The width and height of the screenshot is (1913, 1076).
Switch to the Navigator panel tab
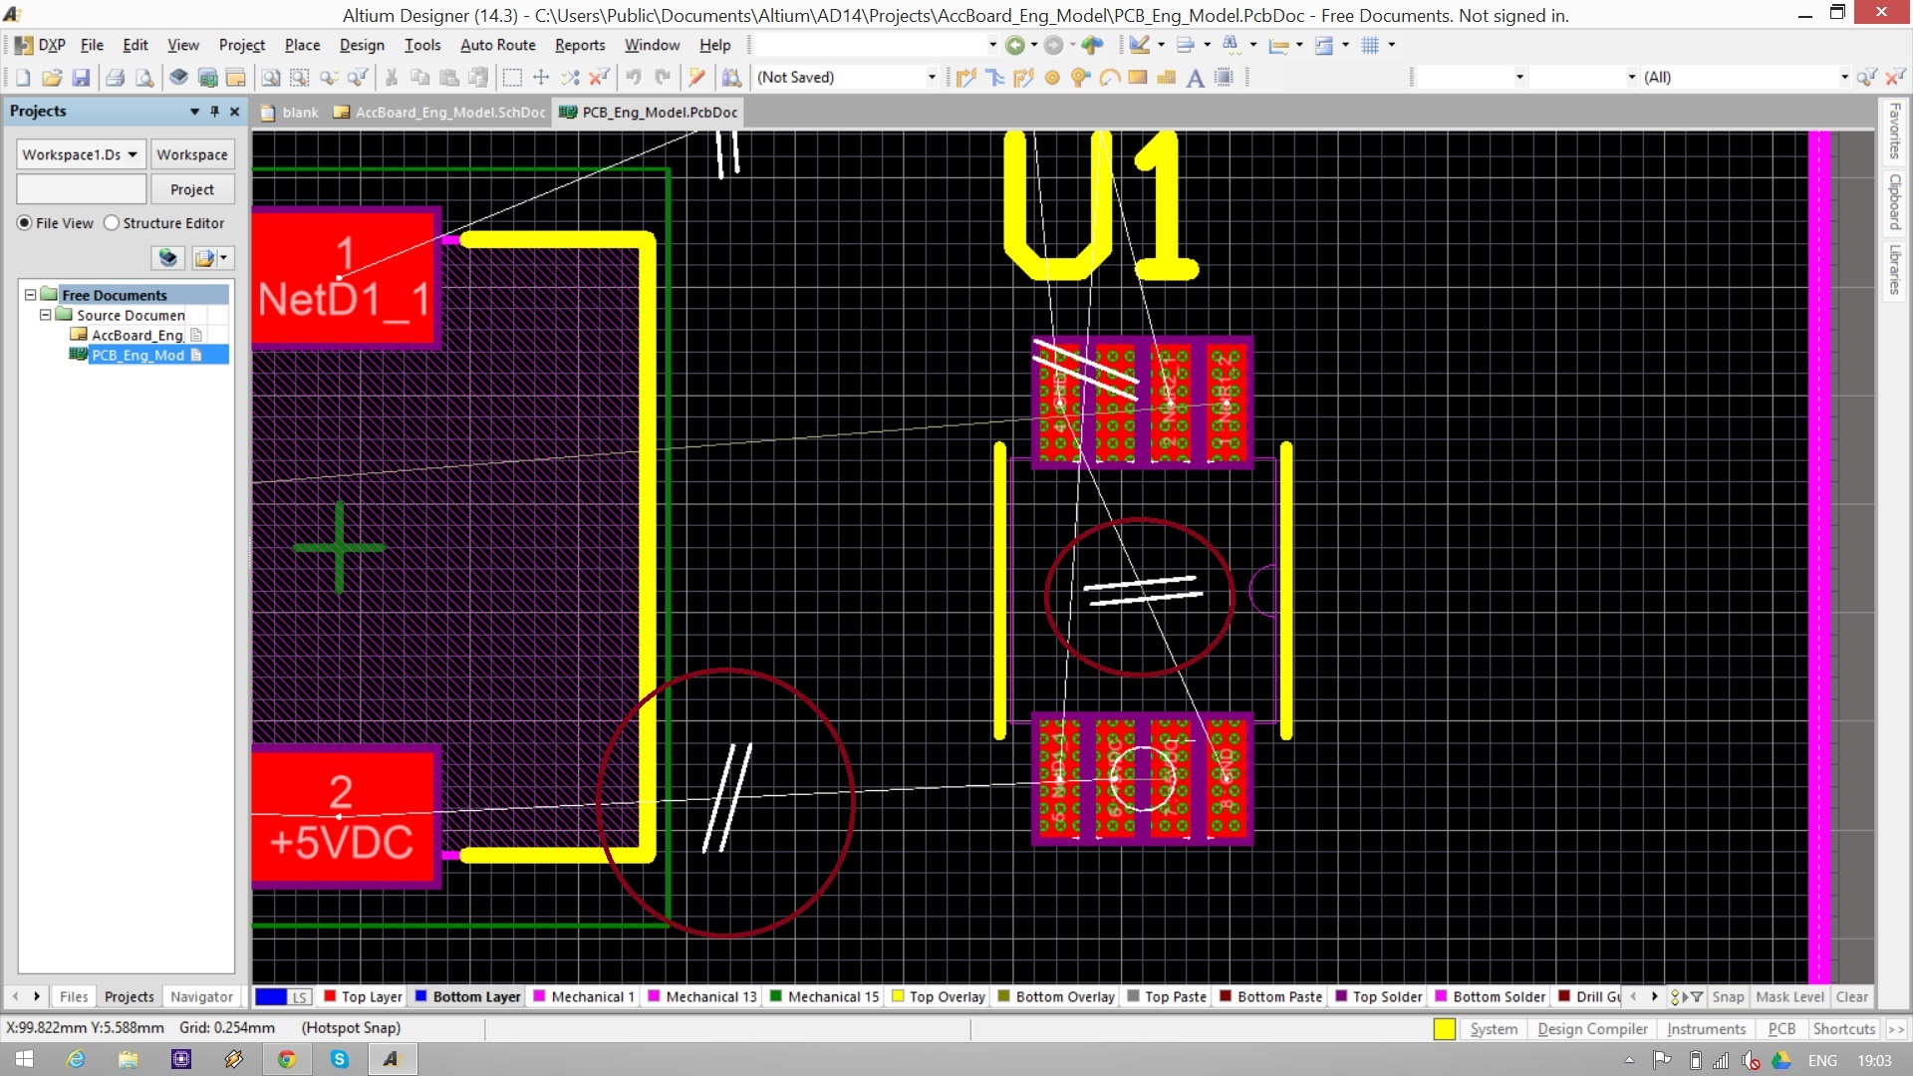click(201, 996)
